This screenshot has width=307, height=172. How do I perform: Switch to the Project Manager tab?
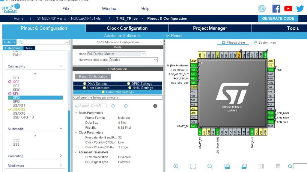coord(210,28)
